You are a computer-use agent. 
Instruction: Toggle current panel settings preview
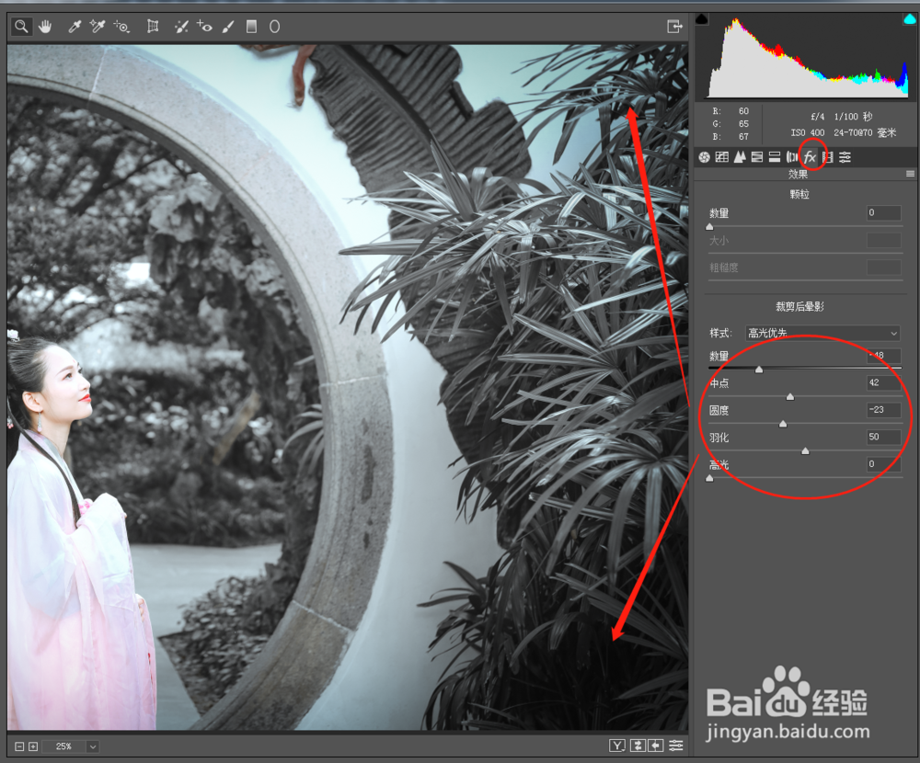[676, 746]
